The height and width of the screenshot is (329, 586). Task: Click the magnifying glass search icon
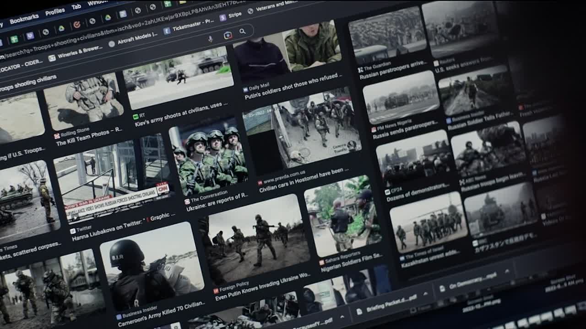243,32
